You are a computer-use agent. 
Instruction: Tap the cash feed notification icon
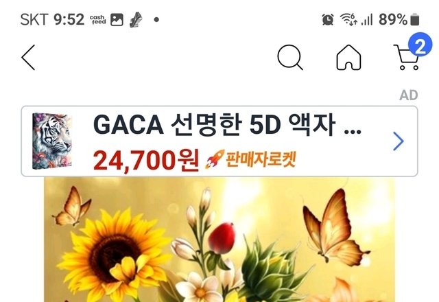pyautogui.click(x=97, y=20)
